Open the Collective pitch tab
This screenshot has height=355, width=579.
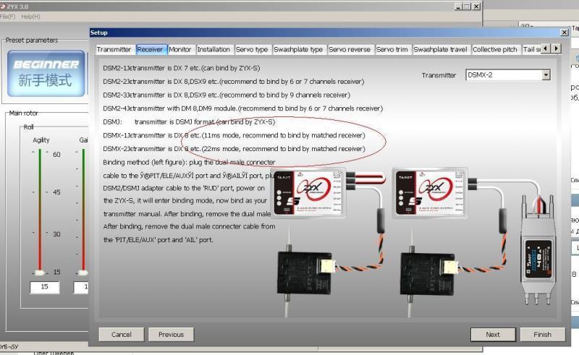coord(495,49)
